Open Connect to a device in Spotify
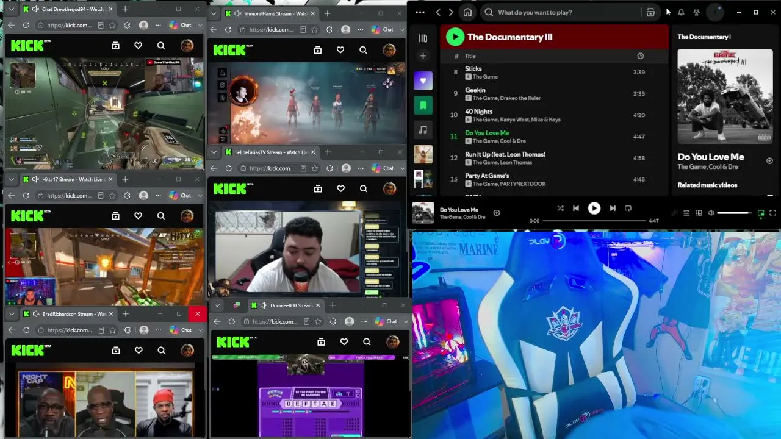 pyautogui.click(x=698, y=213)
